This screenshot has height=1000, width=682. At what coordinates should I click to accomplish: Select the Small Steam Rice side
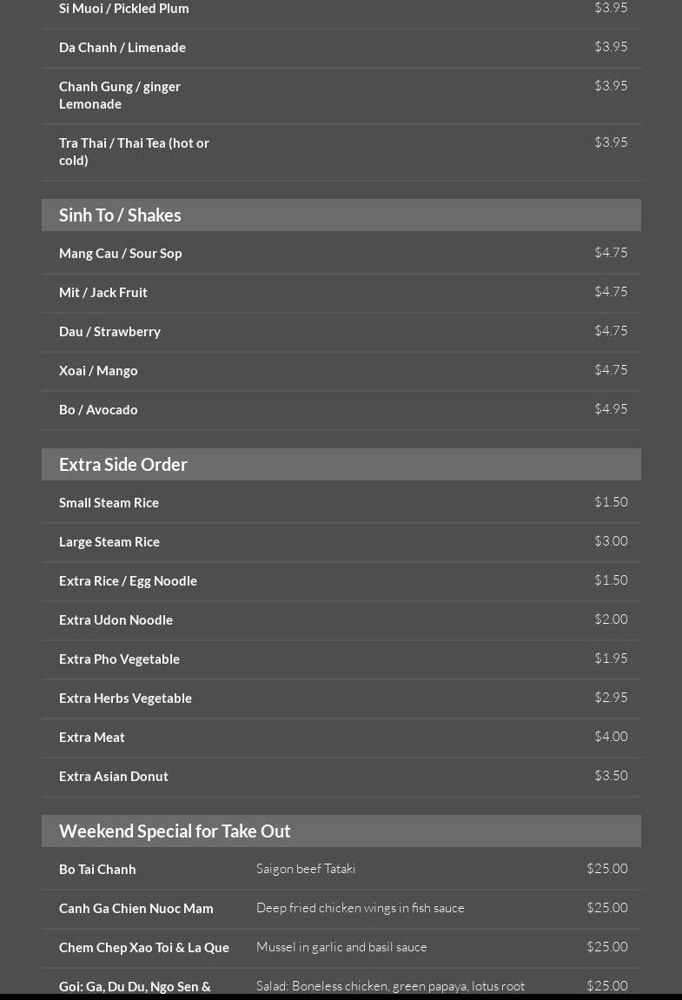[x=109, y=503]
